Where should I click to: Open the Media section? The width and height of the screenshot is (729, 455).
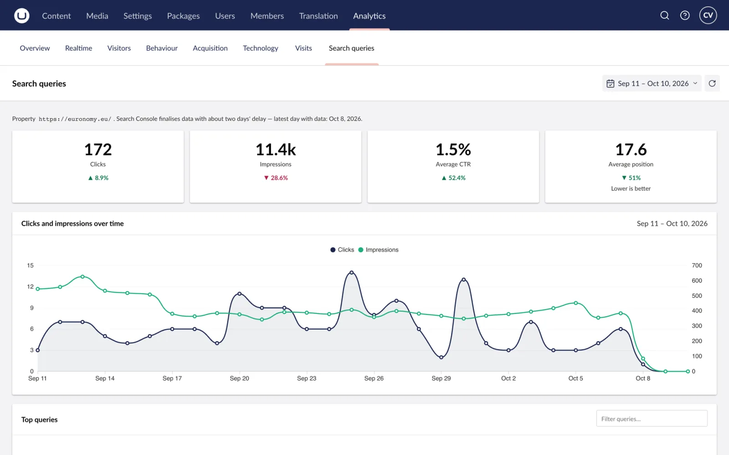point(97,16)
